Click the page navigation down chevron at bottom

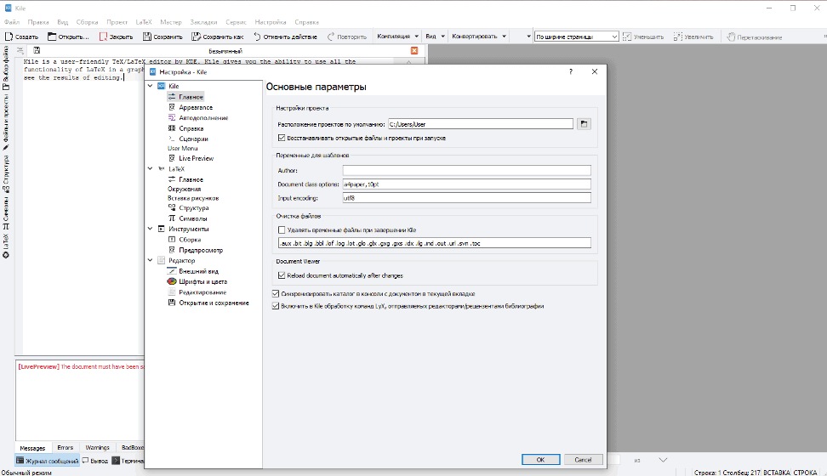[x=663, y=460]
